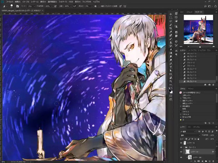Open the blend mode dropdown in Layers
Screen dimensions: 218x163
pos(190,135)
